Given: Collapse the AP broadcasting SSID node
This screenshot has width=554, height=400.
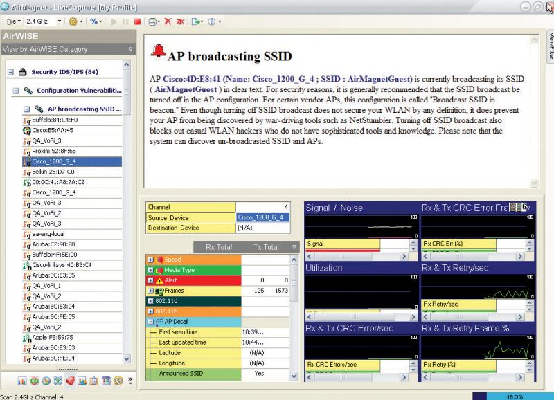Looking at the screenshot, I should 26,109.
